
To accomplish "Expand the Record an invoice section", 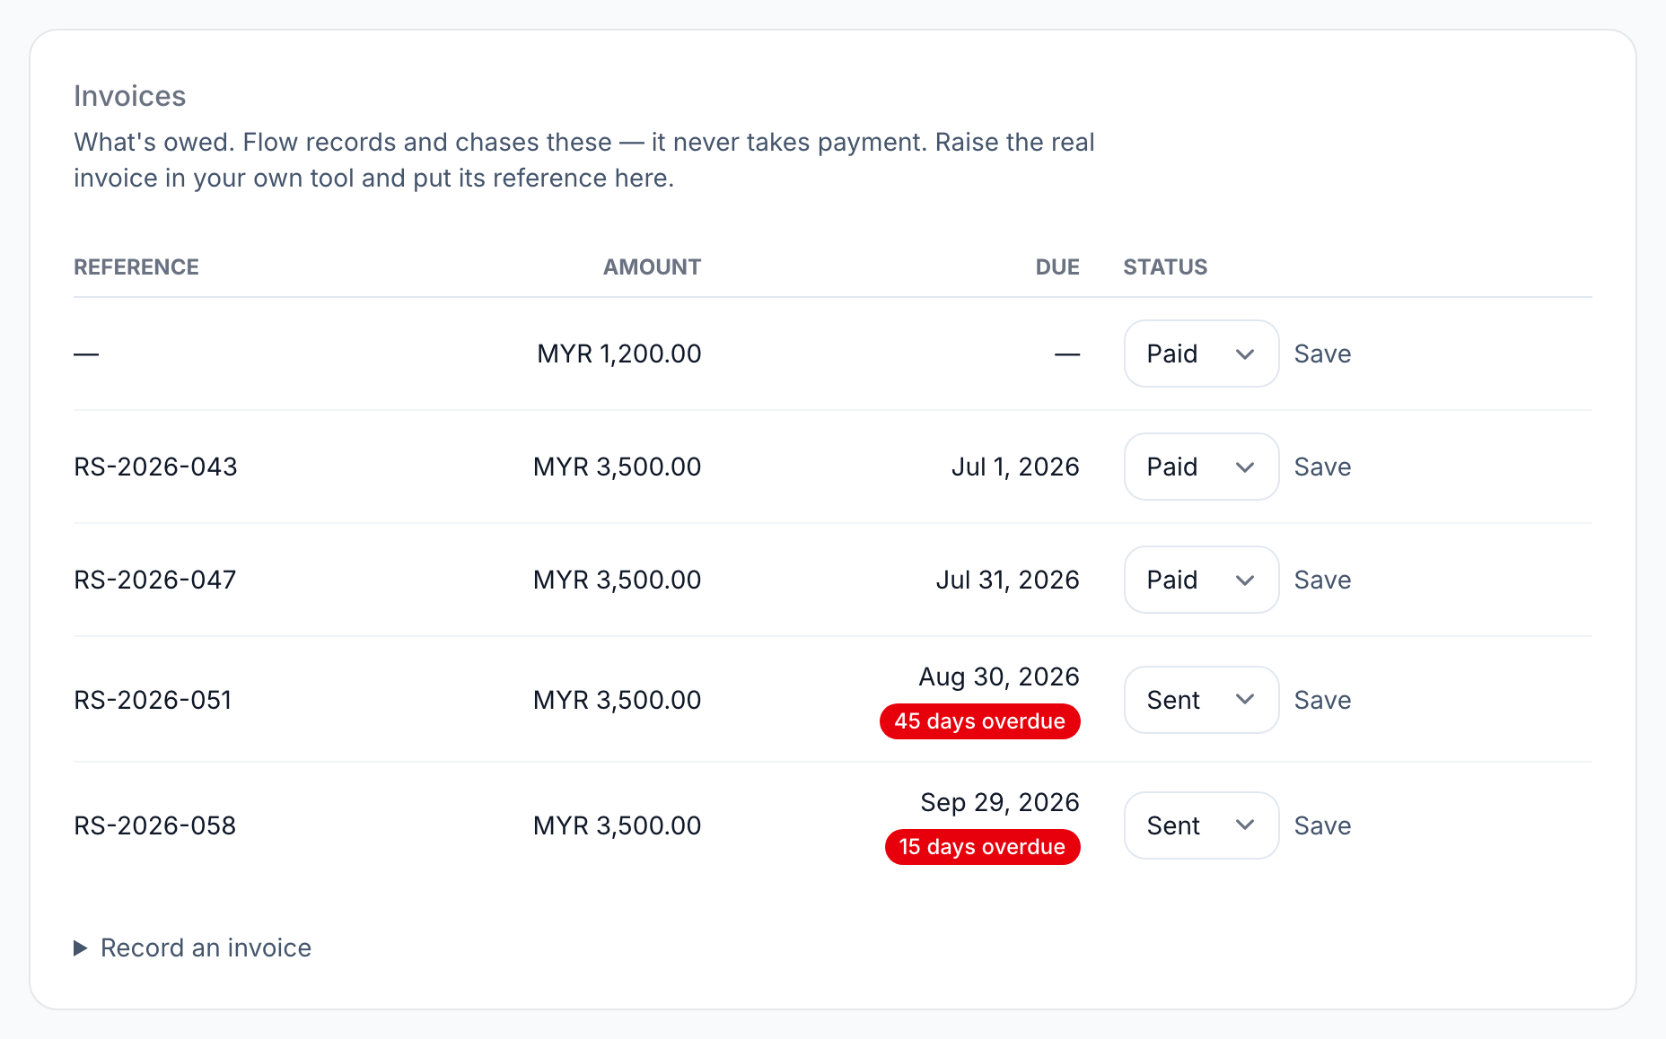I will (x=193, y=947).
